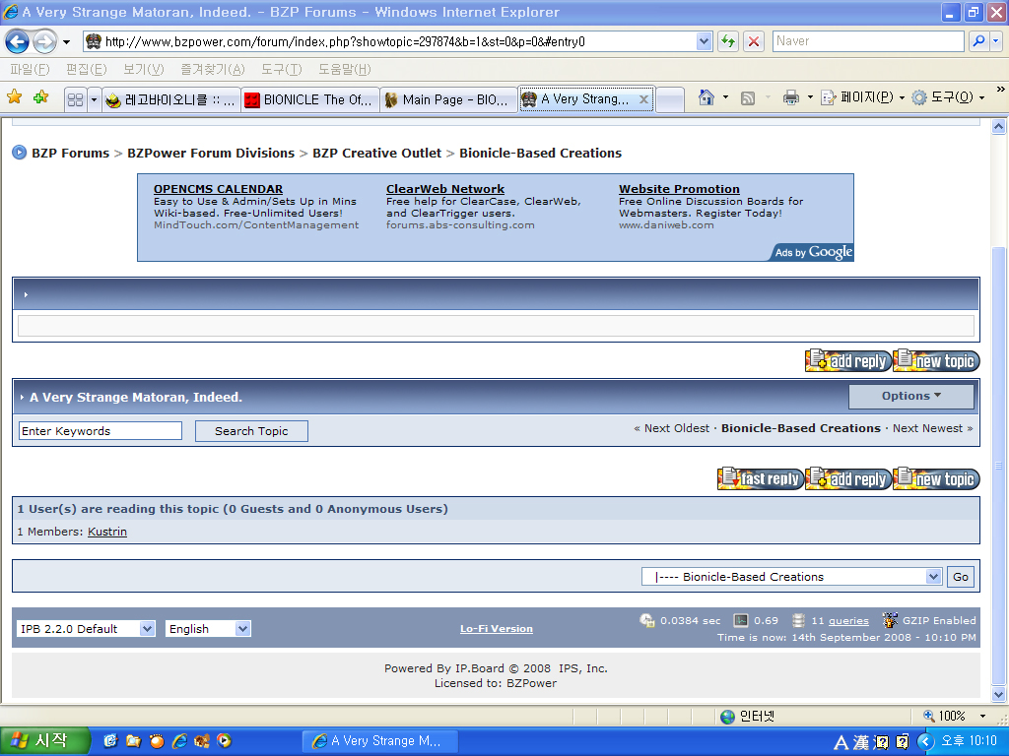The image size is (1009, 756).
Task: Click the Enter Keywords search field
Action: [101, 431]
